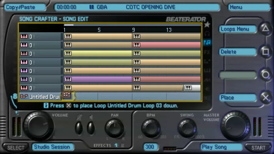Viewport: 274px width, 154px height.
Task: Click the SELECT button
Action: tap(16, 148)
